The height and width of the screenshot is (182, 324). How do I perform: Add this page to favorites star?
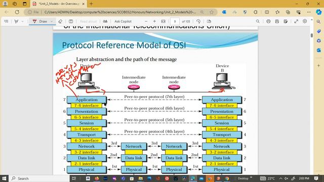tap(212, 12)
